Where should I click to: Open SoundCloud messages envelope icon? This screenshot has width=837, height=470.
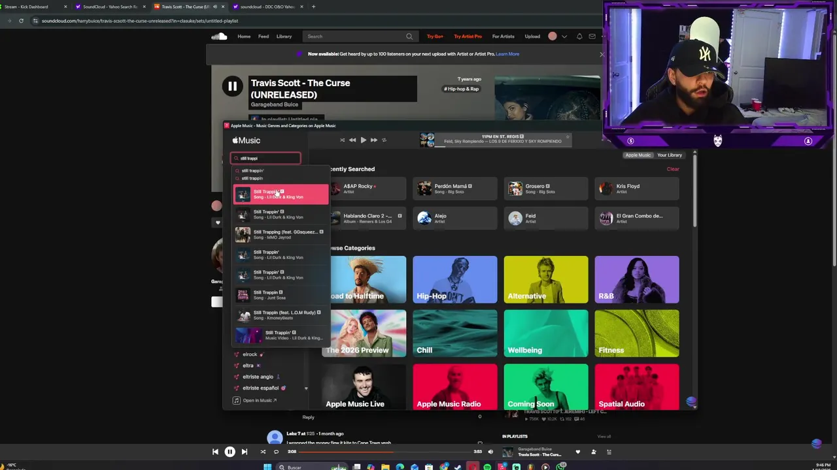click(592, 37)
